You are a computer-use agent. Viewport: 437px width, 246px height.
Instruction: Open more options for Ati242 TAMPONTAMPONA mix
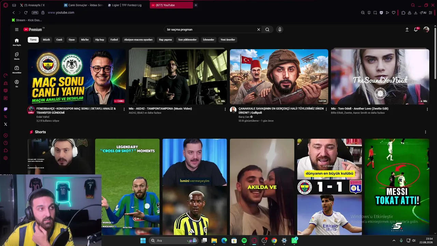[225, 109]
